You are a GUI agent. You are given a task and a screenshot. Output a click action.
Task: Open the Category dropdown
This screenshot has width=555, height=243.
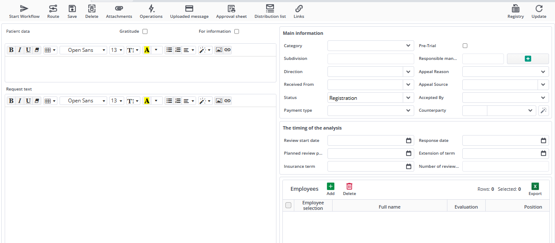[370, 46]
